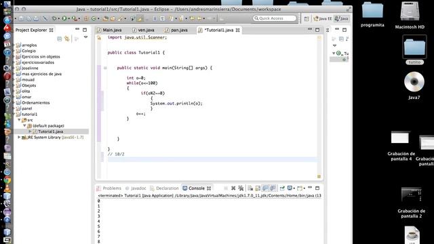
Task: Open the Main.java editor tab
Action: tap(109, 30)
